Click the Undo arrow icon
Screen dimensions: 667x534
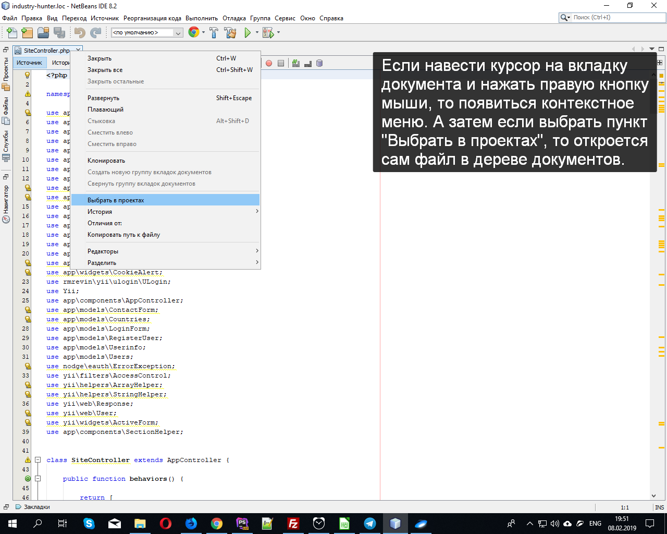(80, 33)
